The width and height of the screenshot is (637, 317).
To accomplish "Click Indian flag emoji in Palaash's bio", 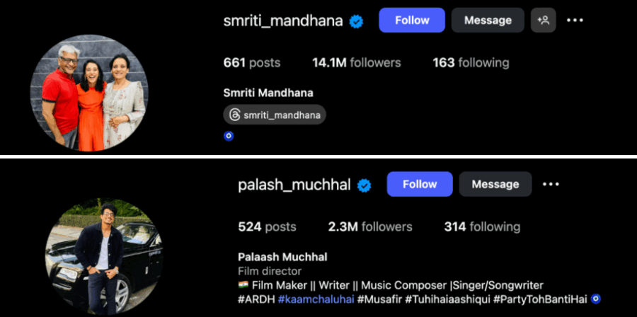I will pyautogui.click(x=243, y=285).
